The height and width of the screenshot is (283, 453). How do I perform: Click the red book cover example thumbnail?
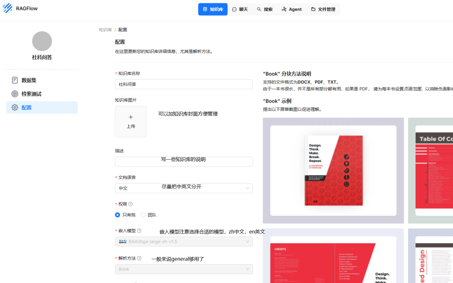pyautogui.click(x=333, y=170)
